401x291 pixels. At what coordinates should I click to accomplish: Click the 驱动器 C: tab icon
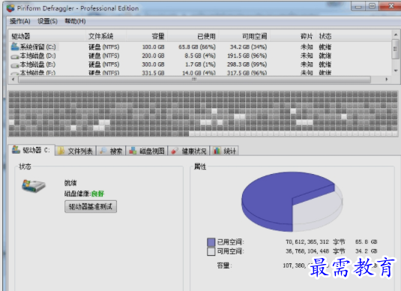pyautogui.click(x=16, y=150)
